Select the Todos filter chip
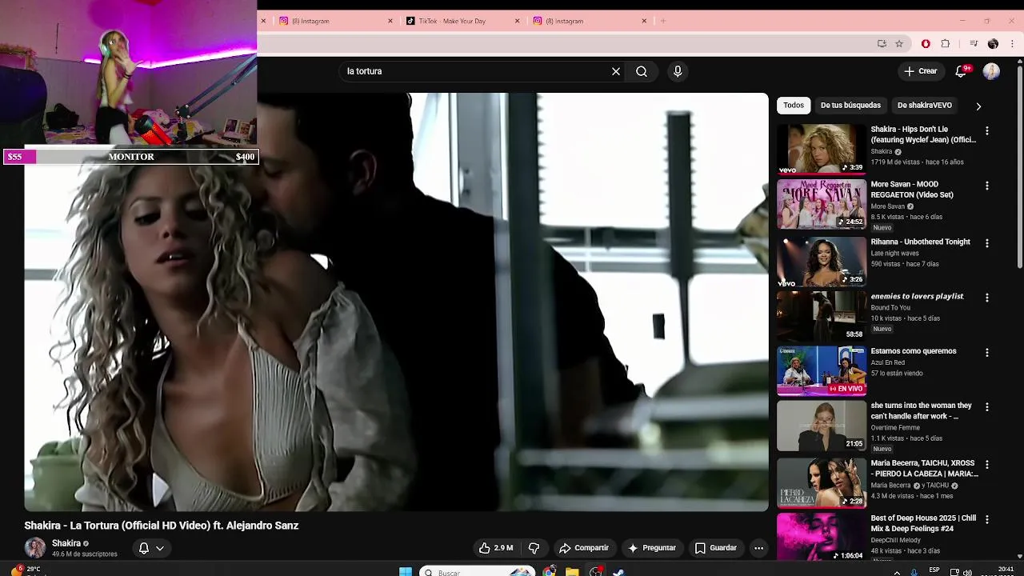Viewport: 1024px width, 576px height. tap(794, 106)
